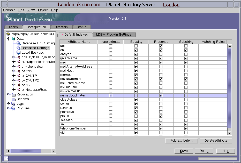The height and width of the screenshot is (163, 241).
Task: Select the nsCalXItemId attribute row
Action: click(144, 79)
